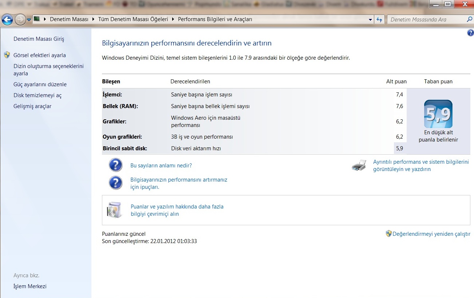Viewport: 474px width, 298px height.
Task: Click the printer icon
Action: [x=359, y=166]
